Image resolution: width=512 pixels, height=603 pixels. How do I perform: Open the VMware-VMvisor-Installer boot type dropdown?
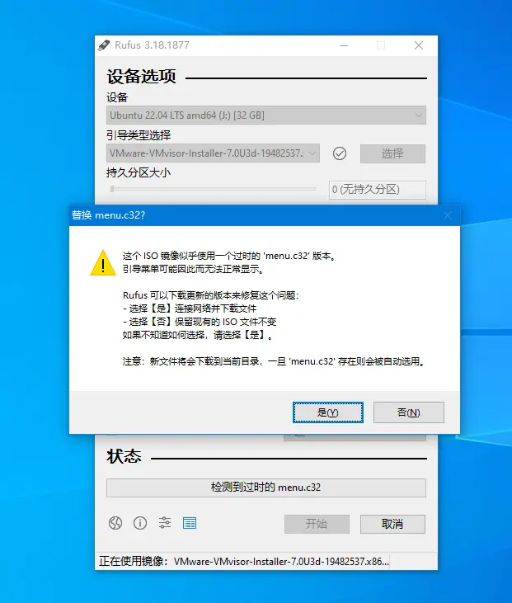[x=213, y=153]
